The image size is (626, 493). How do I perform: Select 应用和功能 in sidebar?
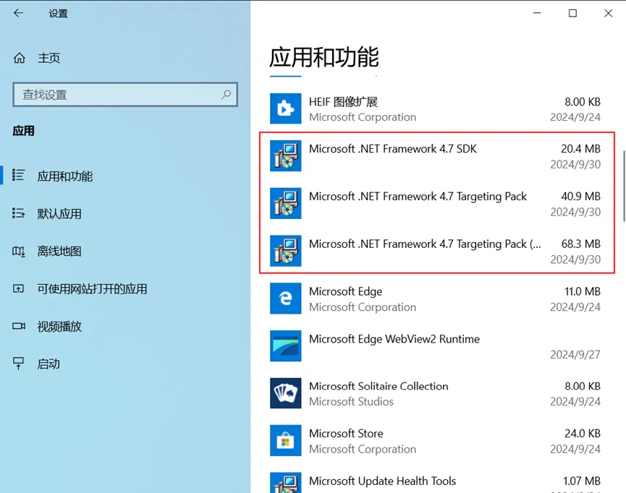coord(64,176)
